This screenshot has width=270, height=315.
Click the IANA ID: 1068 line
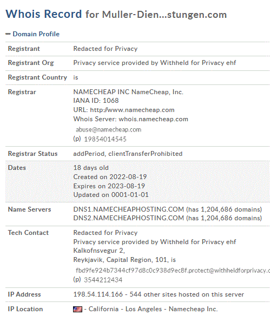click(96, 101)
